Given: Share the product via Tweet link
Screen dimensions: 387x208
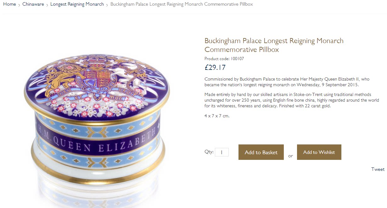Looking at the screenshot, I should 378,169.
